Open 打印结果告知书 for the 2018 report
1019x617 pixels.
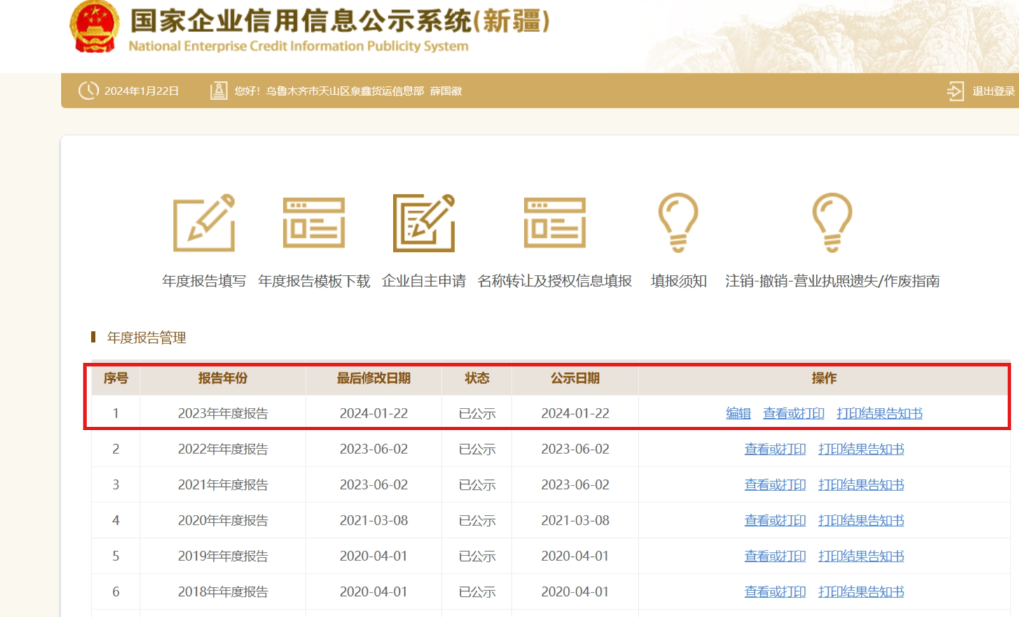coord(861,592)
